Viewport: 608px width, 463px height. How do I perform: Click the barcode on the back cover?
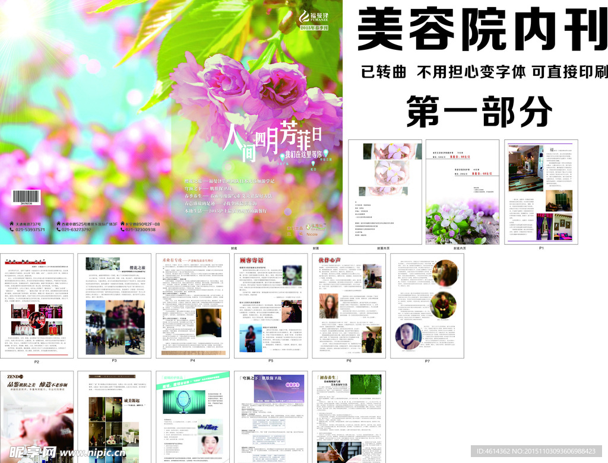point(26,197)
